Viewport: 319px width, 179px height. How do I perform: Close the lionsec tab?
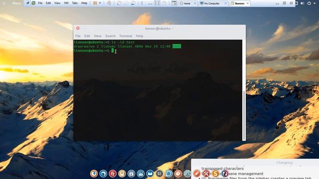248,3
